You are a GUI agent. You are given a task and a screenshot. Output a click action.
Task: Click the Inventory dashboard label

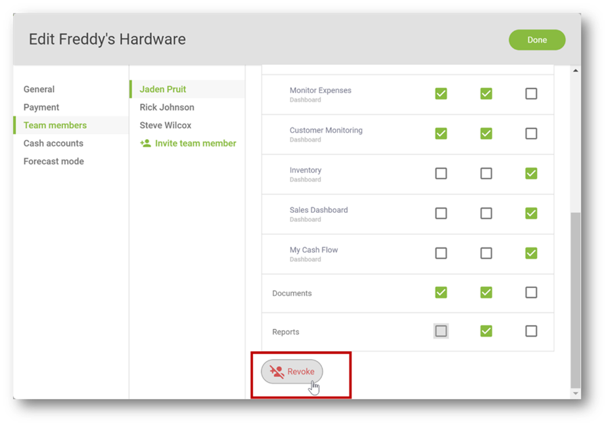tap(305, 170)
